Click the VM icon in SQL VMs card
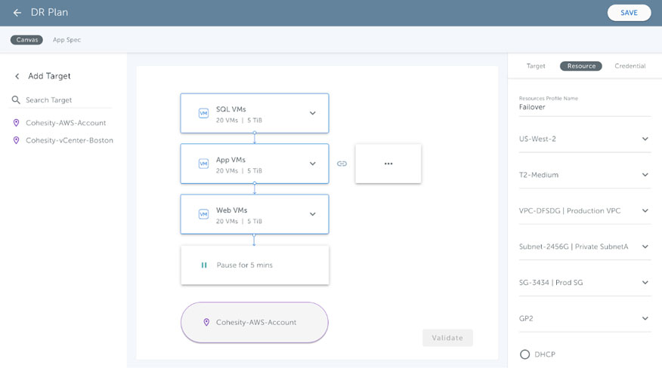The width and height of the screenshot is (662, 368). [203, 113]
